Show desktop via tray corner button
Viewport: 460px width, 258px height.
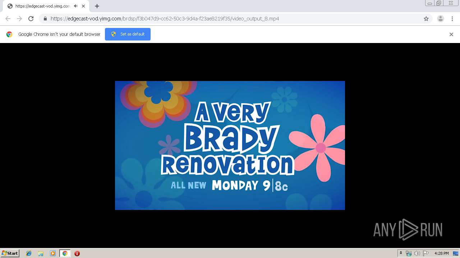pos(456,253)
